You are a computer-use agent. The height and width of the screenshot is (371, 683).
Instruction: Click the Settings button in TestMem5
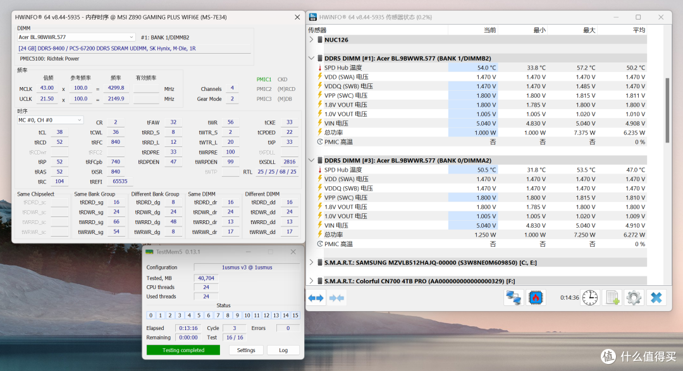click(x=246, y=350)
